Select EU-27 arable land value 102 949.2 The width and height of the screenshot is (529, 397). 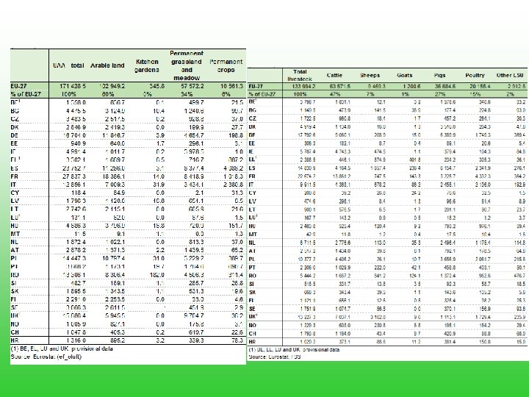click(112, 87)
